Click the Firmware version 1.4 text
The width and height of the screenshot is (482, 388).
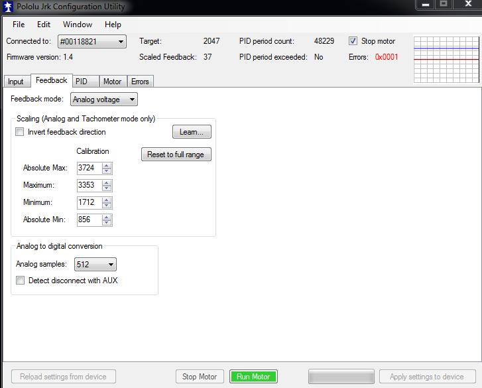(40, 57)
